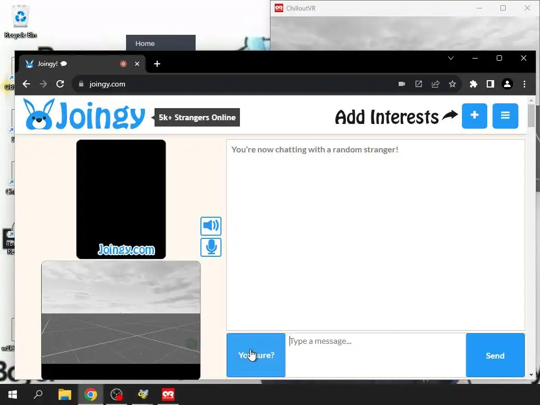
Task: Maximize the ChilloutVR window
Action: (503, 8)
